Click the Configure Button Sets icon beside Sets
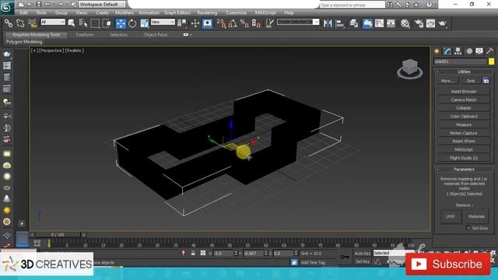Image resolution: width=498 pixels, height=280 pixels. point(486,81)
